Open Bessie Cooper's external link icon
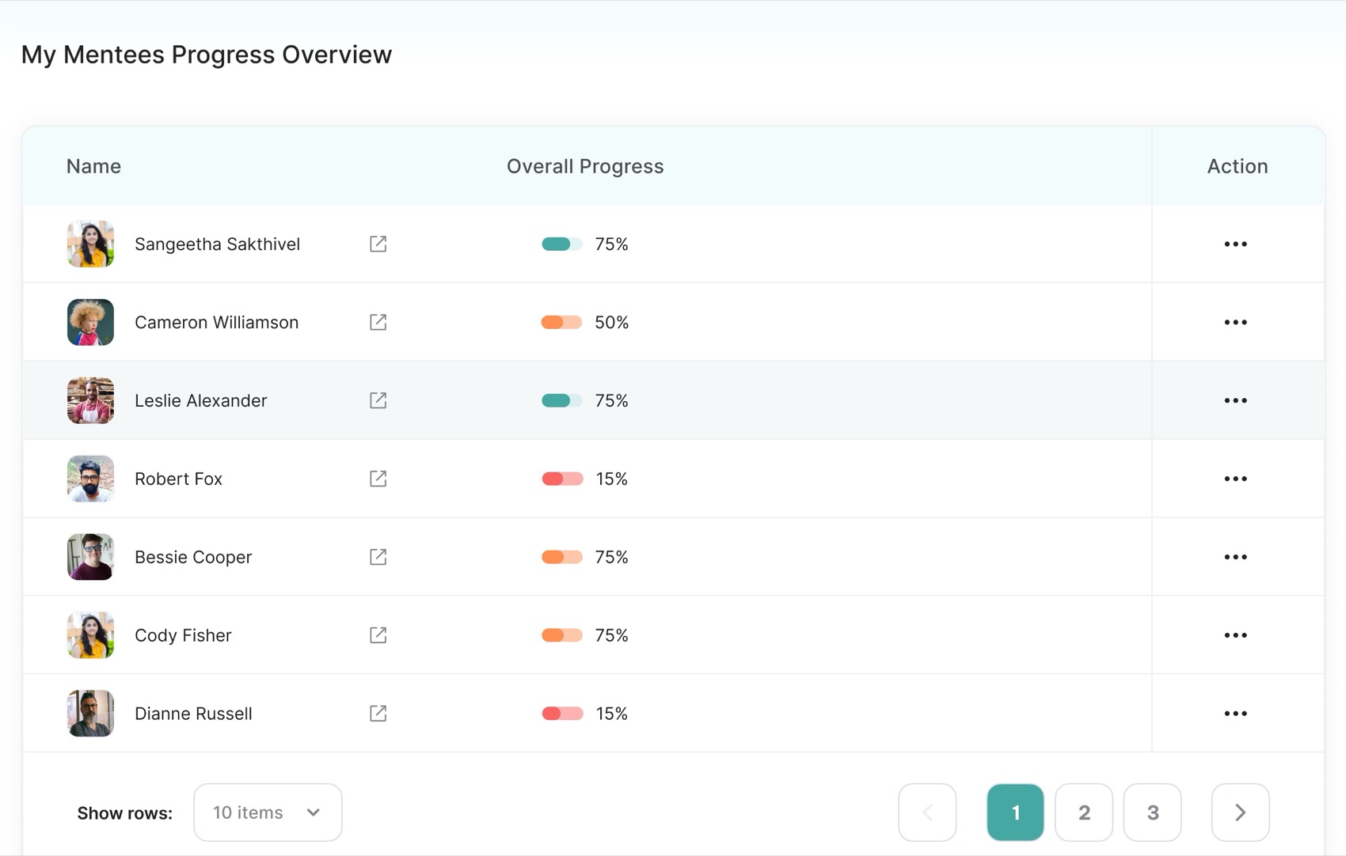 (378, 557)
